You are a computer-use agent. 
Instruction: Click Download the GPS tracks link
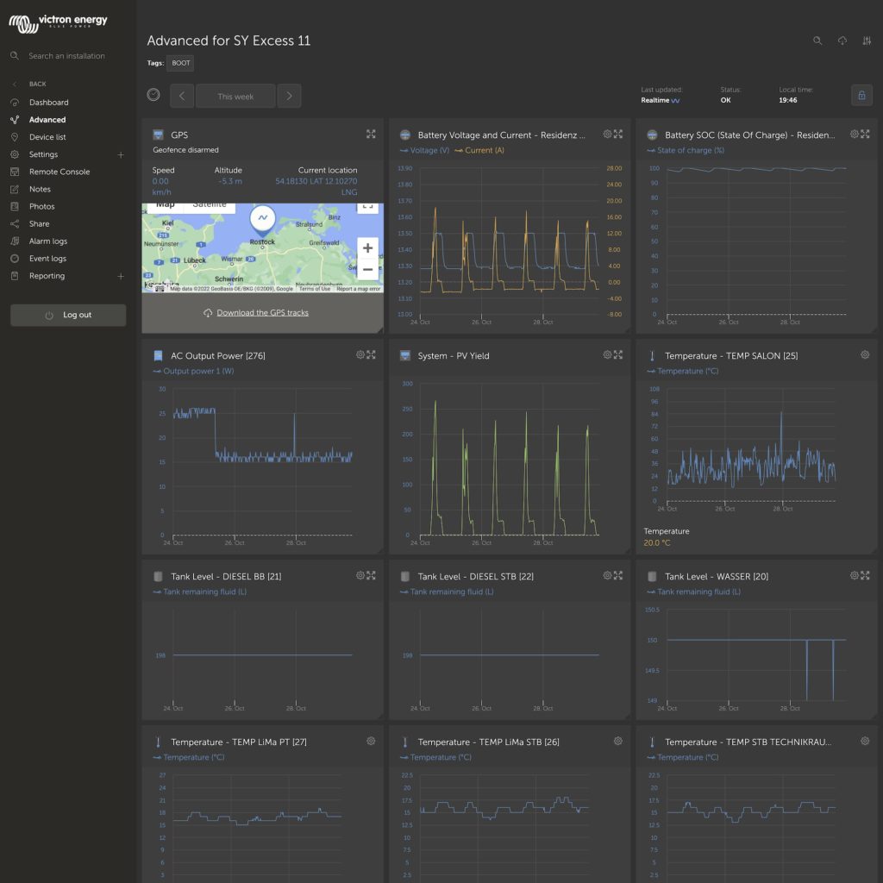coord(262,313)
